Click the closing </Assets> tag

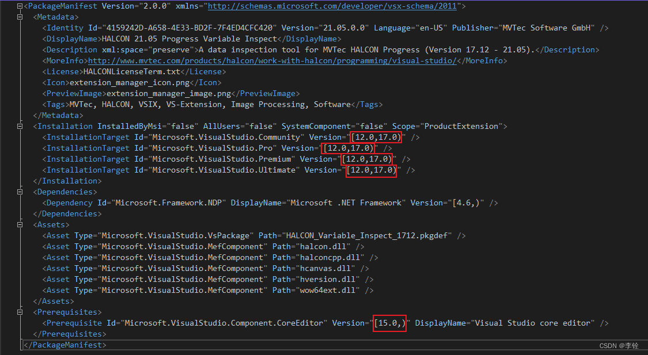[54, 301]
